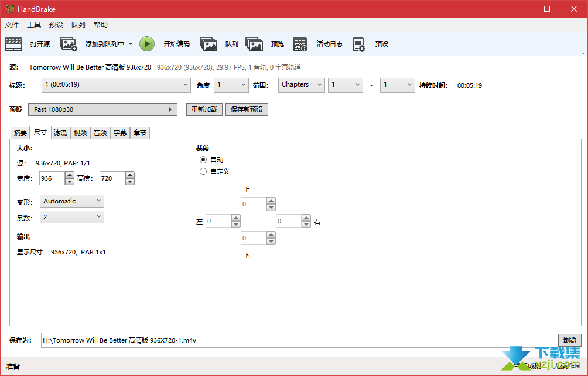Increase the left (左) crop value
The width and height of the screenshot is (588, 376).
[236, 218]
